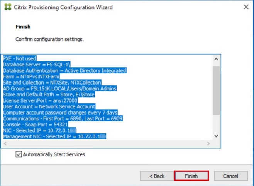Select the Store and Default Path line
This screenshot has width=254, height=186.
pyautogui.click(x=49, y=95)
